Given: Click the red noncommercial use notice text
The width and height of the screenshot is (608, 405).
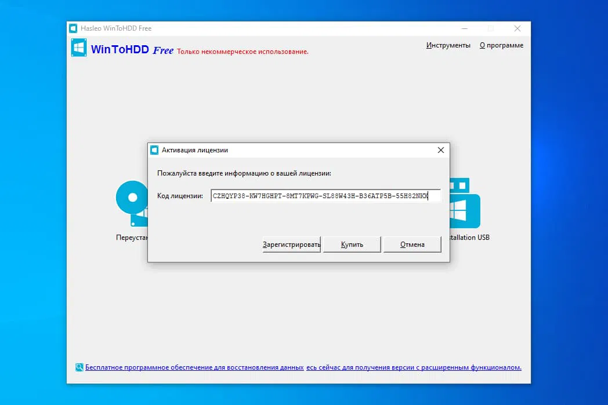Looking at the screenshot, I should (243, 51).
